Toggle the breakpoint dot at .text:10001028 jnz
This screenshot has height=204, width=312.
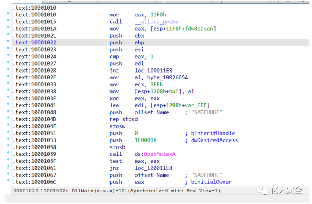tap(8, 69)
